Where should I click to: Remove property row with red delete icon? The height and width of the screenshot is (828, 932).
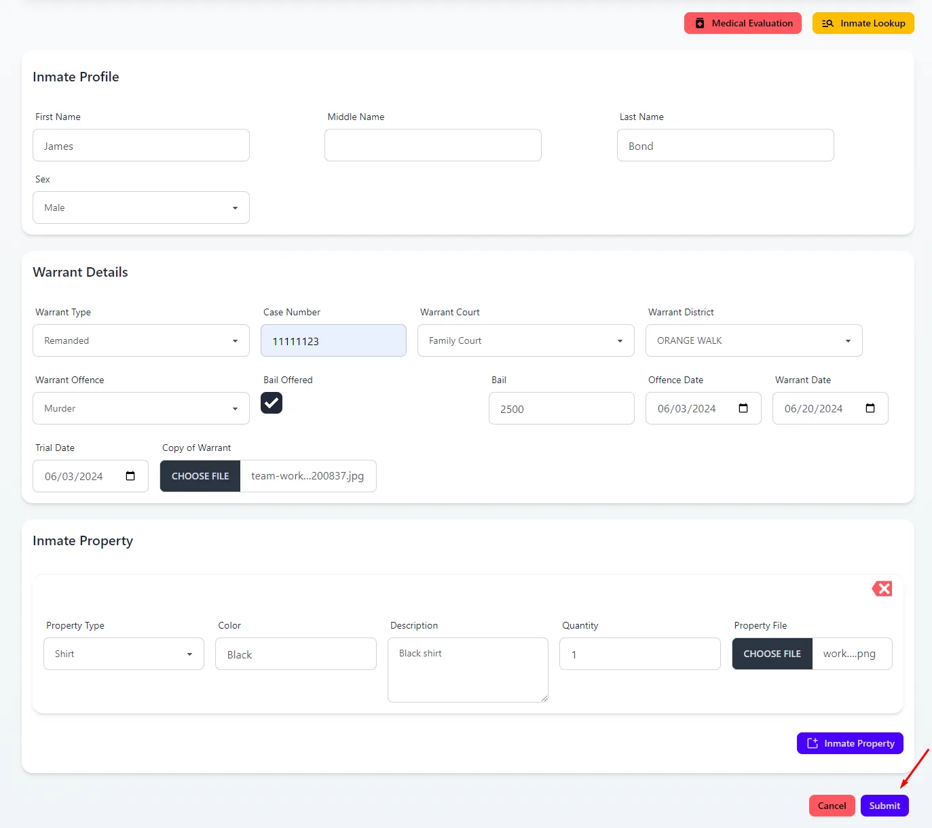click(x=882, y=589)
